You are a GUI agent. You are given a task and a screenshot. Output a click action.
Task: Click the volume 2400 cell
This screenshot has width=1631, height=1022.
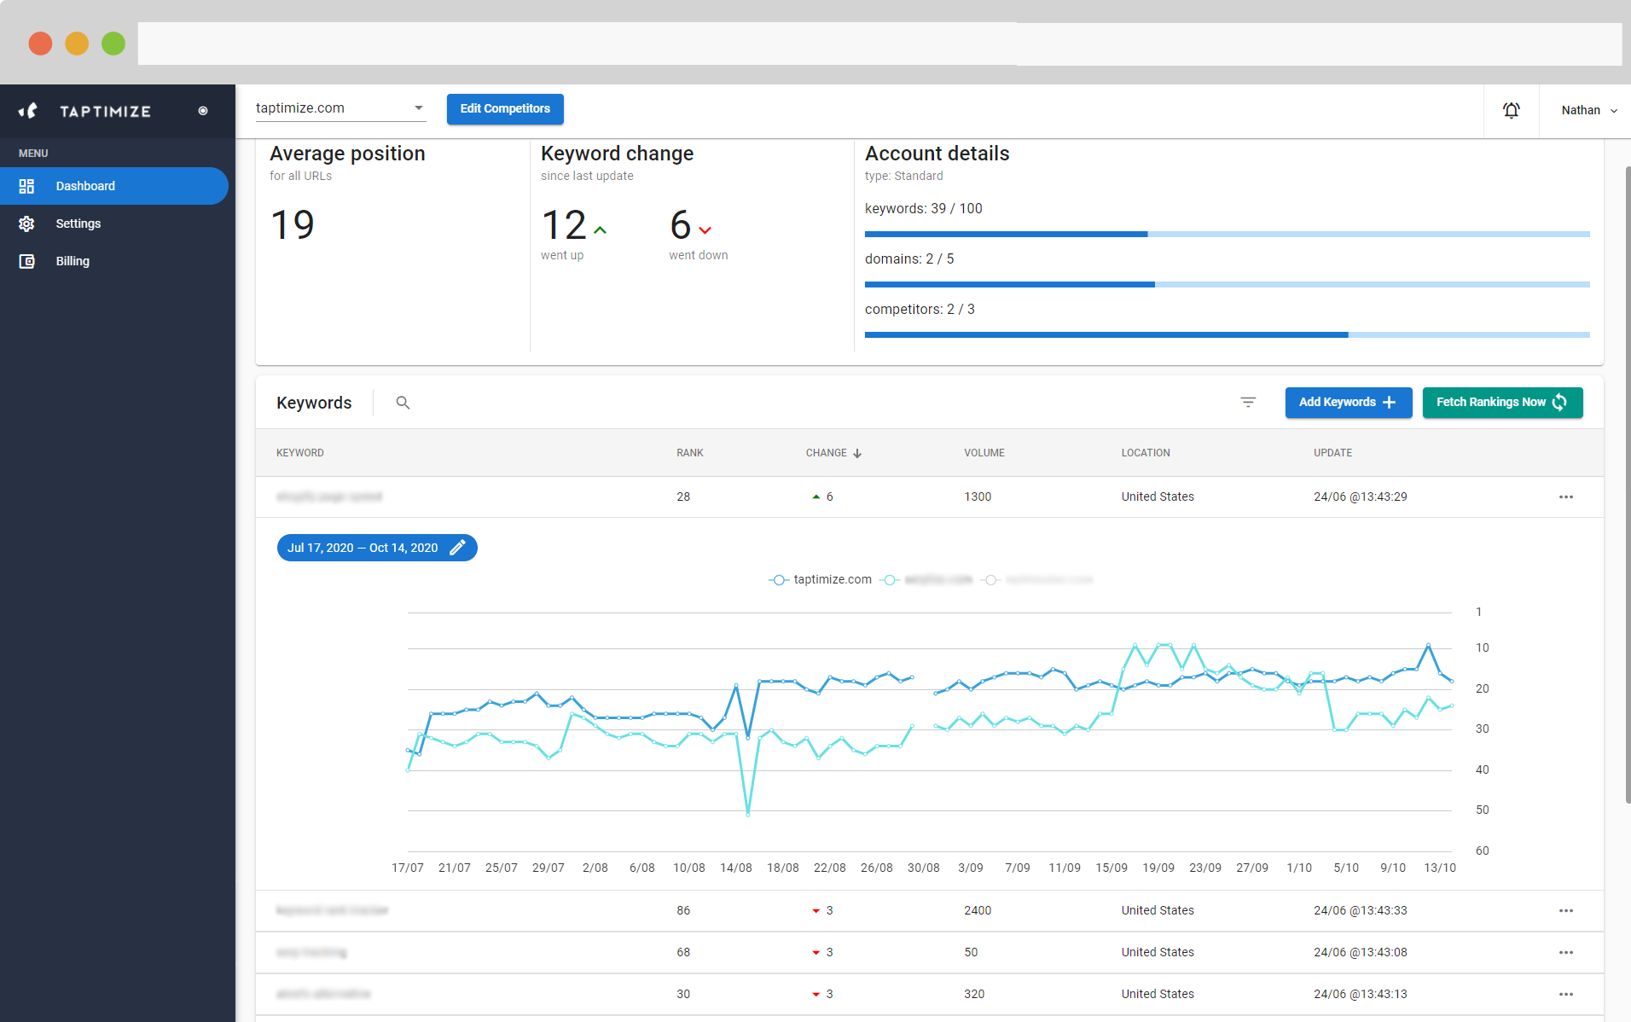click(978, 911)
